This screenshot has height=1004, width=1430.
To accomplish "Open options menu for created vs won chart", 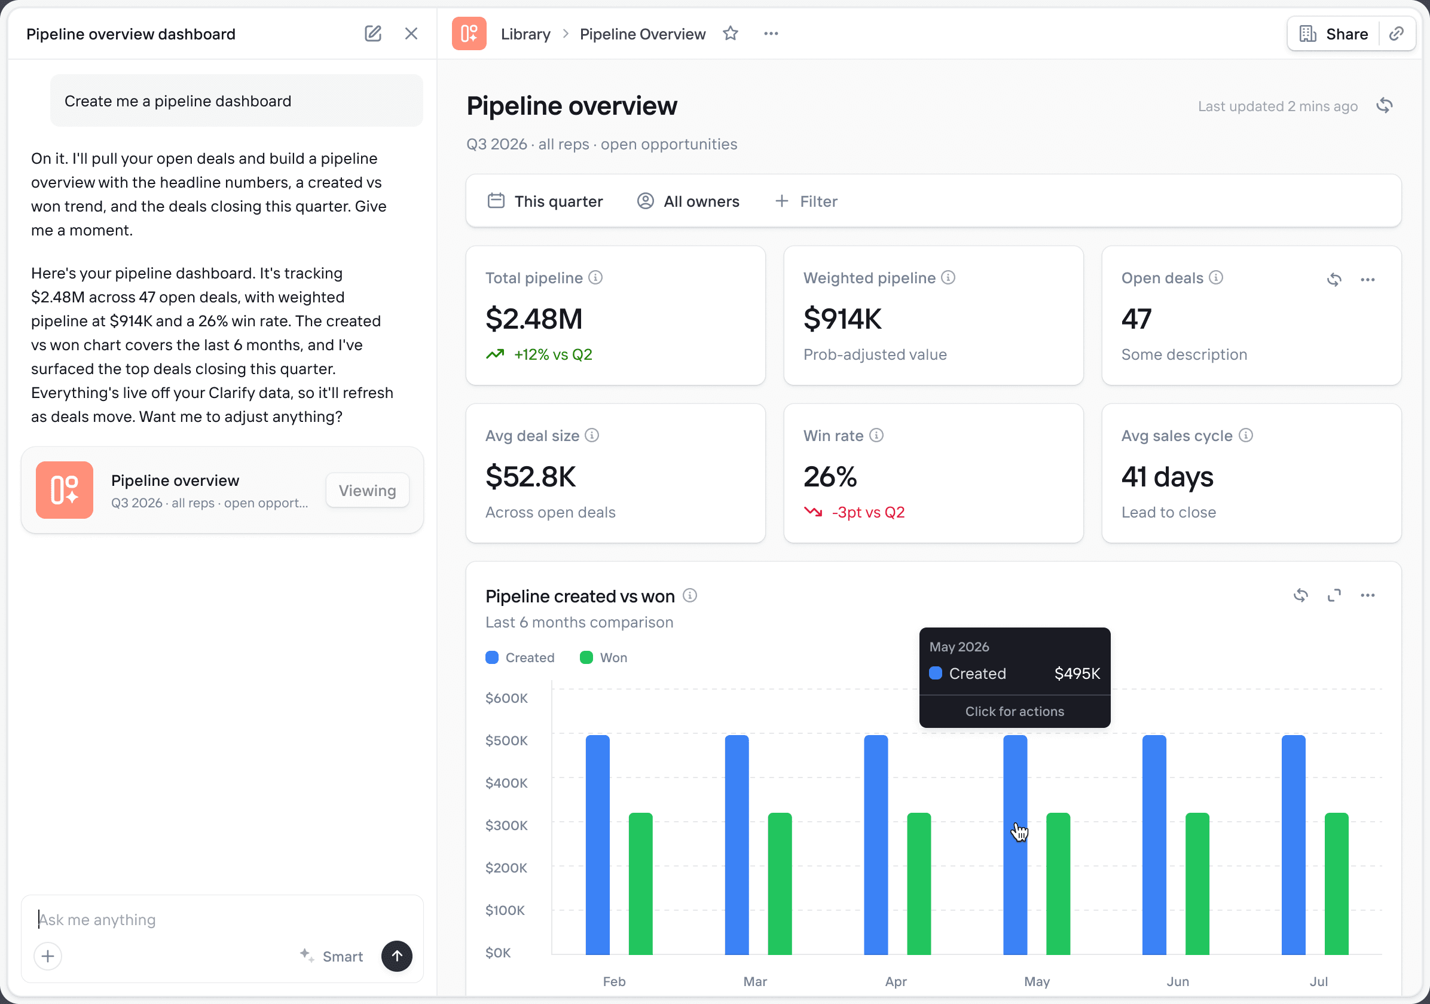I will coord(1368,596).
